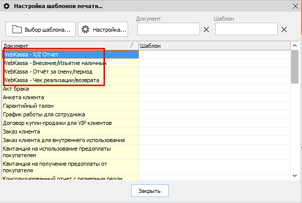
Task: Select Договор купли-продажи для VIP клиентов
Action: pyautogui.click(x=70, y=123)
